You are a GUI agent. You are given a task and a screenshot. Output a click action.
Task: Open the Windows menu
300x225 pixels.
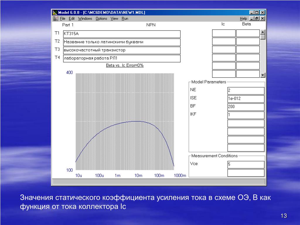(x=85, y=18)
